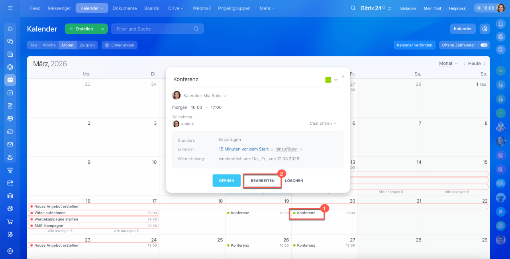510x259 pixels.
Task: Click the green color swatch in event popup
Action: pos(328,80)
